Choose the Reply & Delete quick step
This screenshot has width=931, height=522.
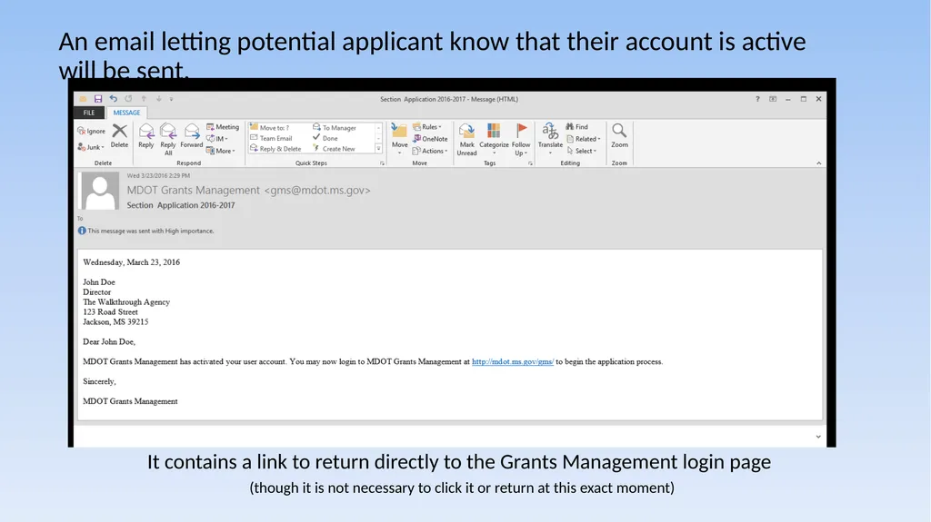tap(275, 149)
